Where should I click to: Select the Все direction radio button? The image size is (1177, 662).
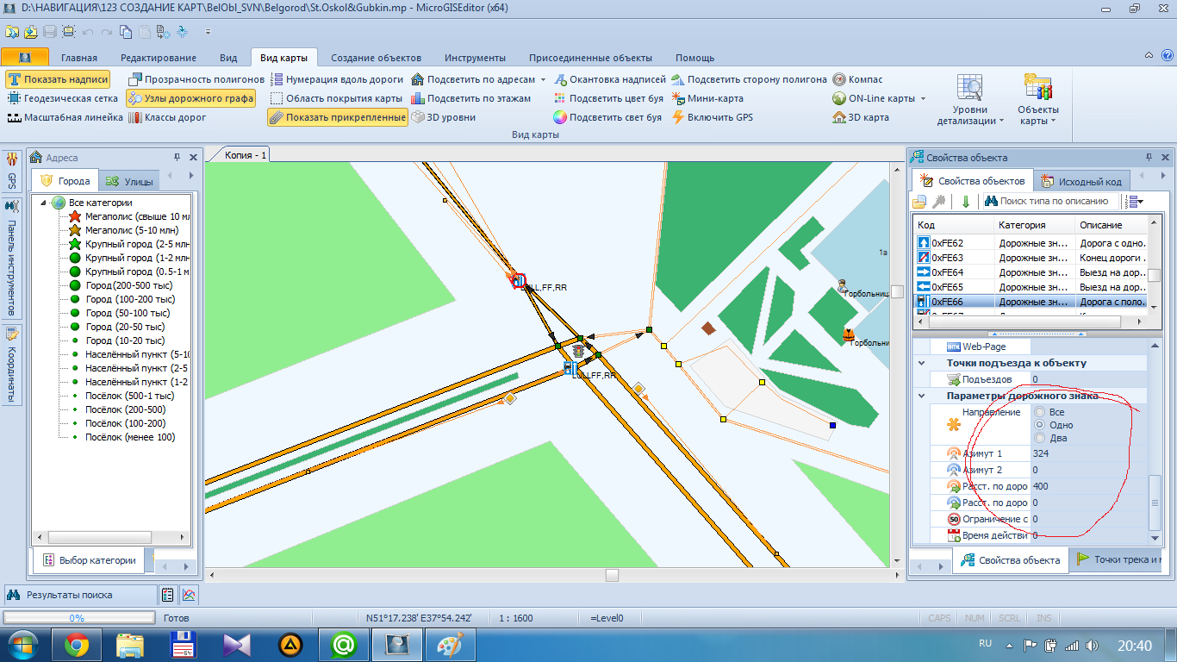(x=1040, y=412)
